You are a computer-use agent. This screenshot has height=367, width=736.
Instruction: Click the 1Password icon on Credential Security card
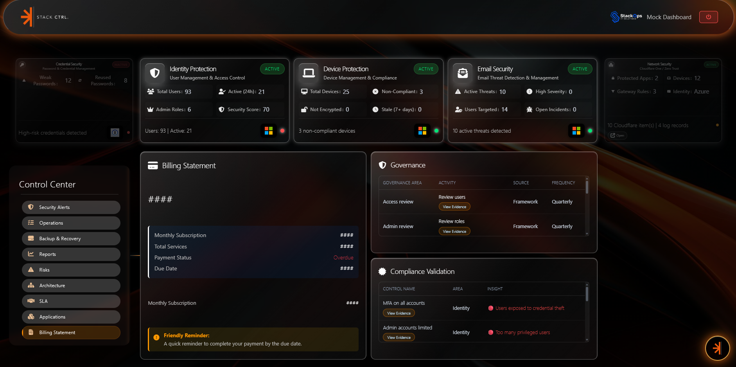pyautogui.click(x=115, y=133)
